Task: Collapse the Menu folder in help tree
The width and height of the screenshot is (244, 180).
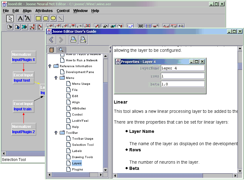Action: [x=56, y=78]
